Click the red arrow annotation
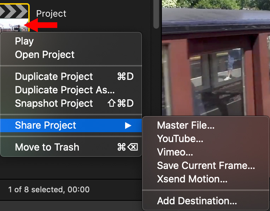This screenshot has height=211, width=270. (x=41, y=25)
